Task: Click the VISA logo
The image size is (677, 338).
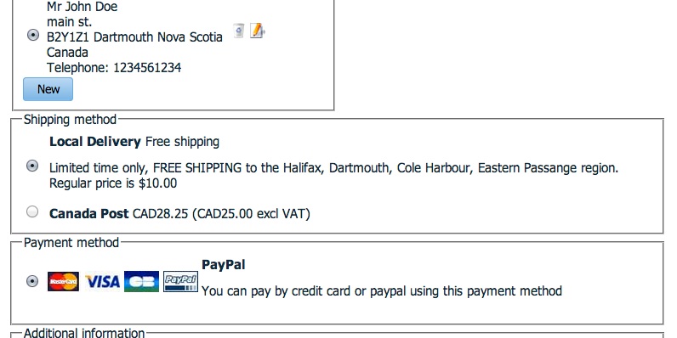Action: coord(102,281)
